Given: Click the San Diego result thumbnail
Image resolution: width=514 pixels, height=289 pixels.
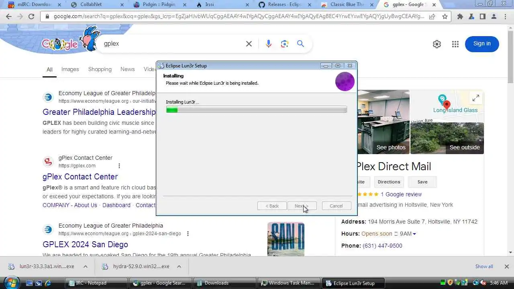Looking at the screenshot, I should [x=286, y=239].
